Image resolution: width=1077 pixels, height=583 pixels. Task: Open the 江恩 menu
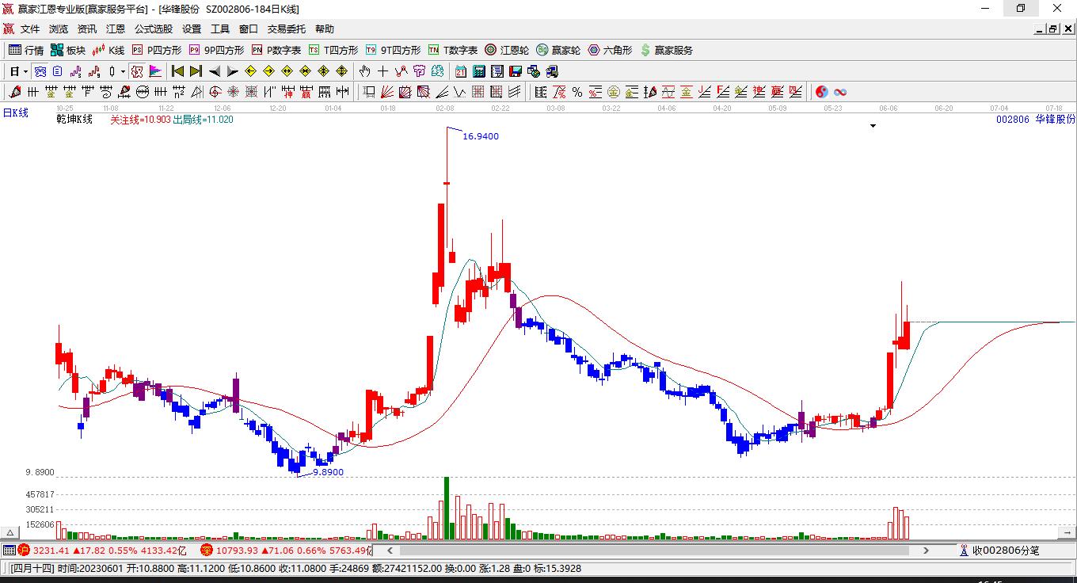[116, 29]
